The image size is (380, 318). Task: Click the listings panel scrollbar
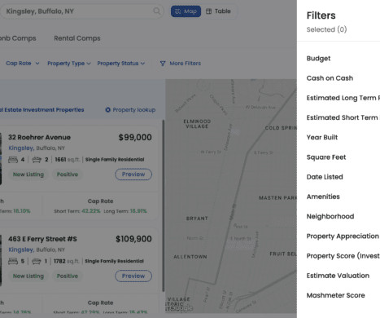tap(164, 205)
